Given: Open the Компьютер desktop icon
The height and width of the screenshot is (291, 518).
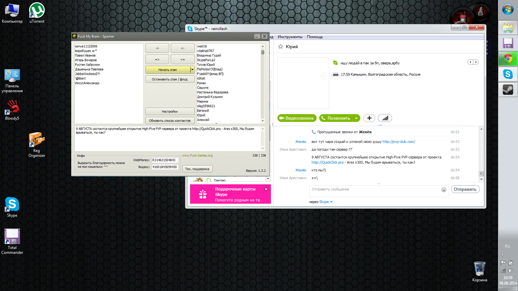Looking at the screenshot, I should [12, 13].
